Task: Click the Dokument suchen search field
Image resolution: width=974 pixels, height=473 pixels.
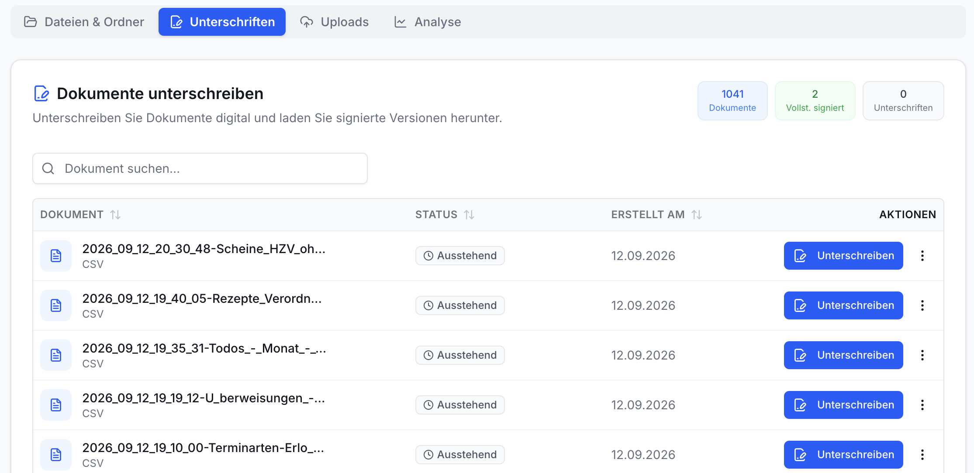Action: [x=200, y=168]
